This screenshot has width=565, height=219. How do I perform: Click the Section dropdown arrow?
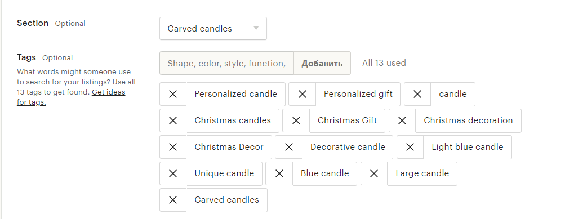pyautogui.click(x=256, y=28)
